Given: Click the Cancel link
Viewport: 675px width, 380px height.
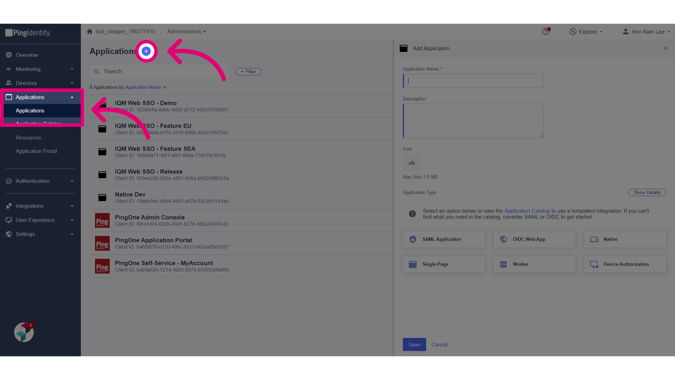Looking at the screenshot, I should 439,344.
